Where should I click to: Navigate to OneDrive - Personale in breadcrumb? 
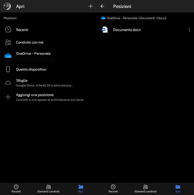pos(122,18)
